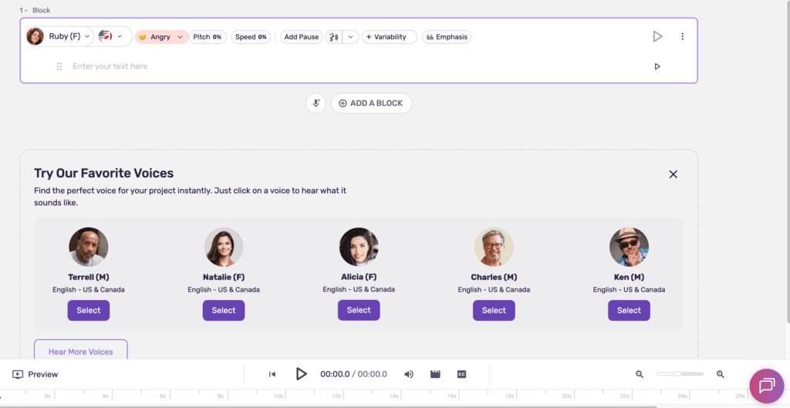The height and width of the screenshot is (408, 790).
Task: Click the '1 - Block' label
Action: (35, 10)
